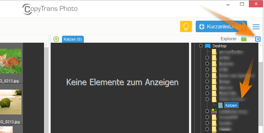264x133 pixels.
Task: Click the CopyTrans Photo logo
Action: click(50, 9)
